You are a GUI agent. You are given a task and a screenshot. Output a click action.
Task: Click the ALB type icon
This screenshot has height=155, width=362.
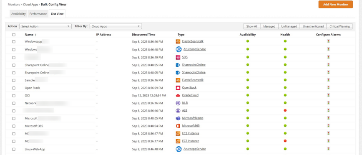(x=178, y=111)
